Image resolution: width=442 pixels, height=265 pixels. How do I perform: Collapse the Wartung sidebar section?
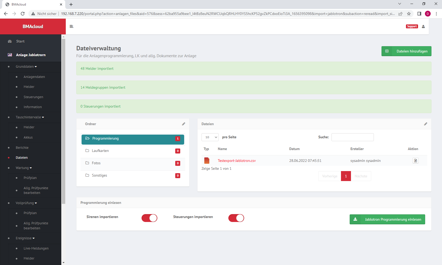[x=24, y=168]
